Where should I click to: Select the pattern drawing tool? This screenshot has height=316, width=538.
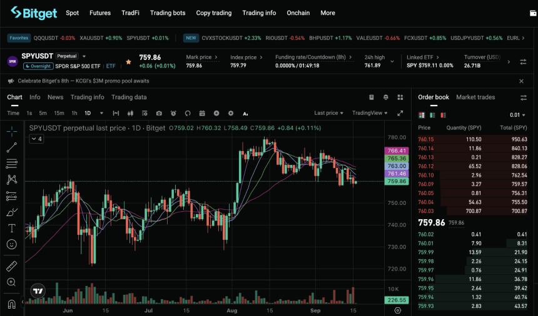[x=12, y=179]
